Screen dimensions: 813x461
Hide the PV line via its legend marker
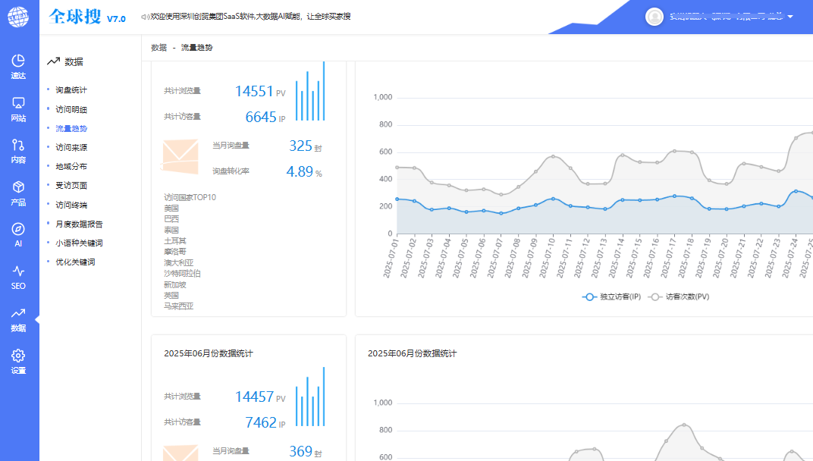click(x=654, y=297)
